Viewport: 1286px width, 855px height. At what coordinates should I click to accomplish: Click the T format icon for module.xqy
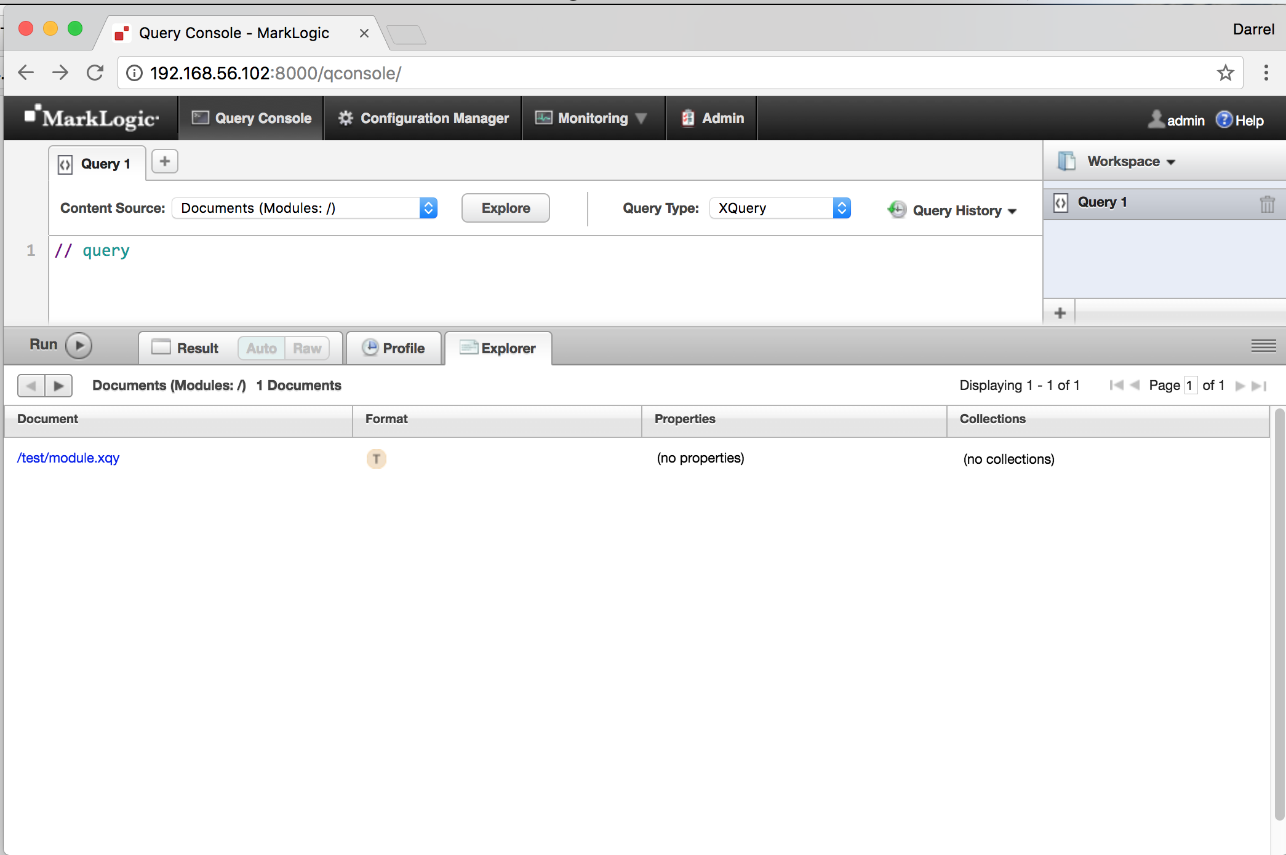376,458
